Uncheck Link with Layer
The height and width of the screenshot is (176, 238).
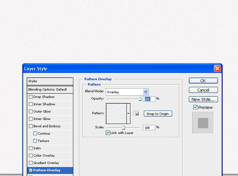pyautogui.click(x=108, y=133)
